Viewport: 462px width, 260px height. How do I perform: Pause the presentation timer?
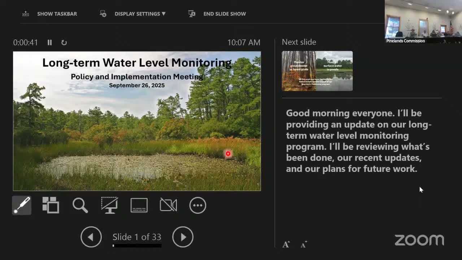[x=50, y=43]
